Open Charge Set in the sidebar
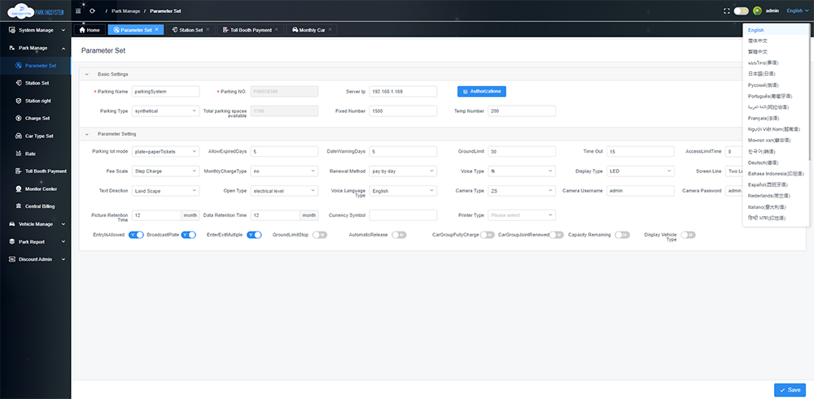This screenshot has width=814, height=399. point(37,118)
